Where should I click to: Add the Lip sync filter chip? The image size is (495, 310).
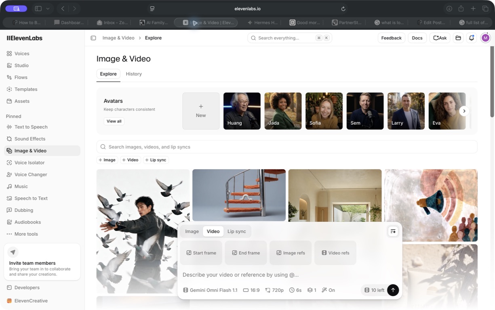[156, 160]
